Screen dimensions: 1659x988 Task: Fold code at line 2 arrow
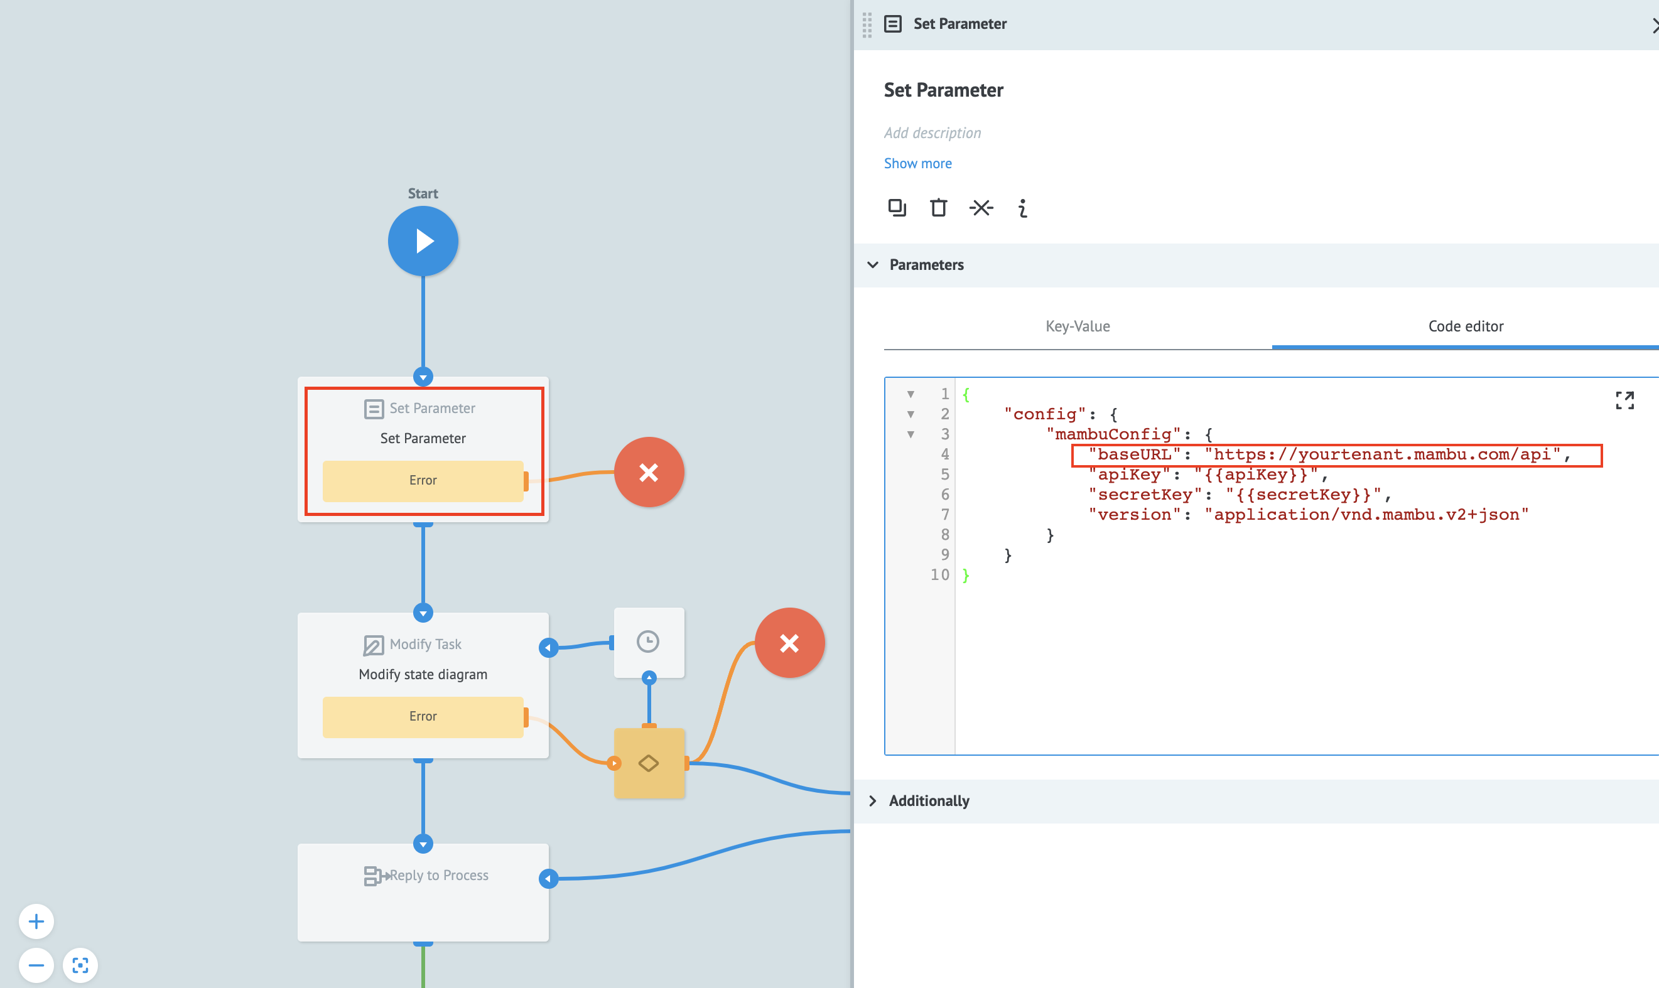click(x=911, y=414)
